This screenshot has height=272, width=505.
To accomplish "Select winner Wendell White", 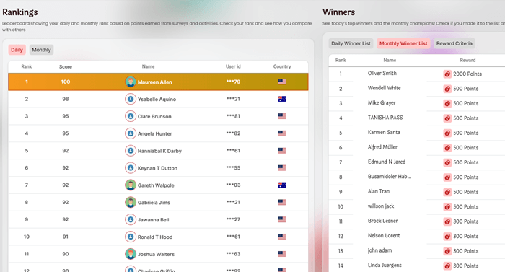I will pyautogui.click(x=385, y=88).
